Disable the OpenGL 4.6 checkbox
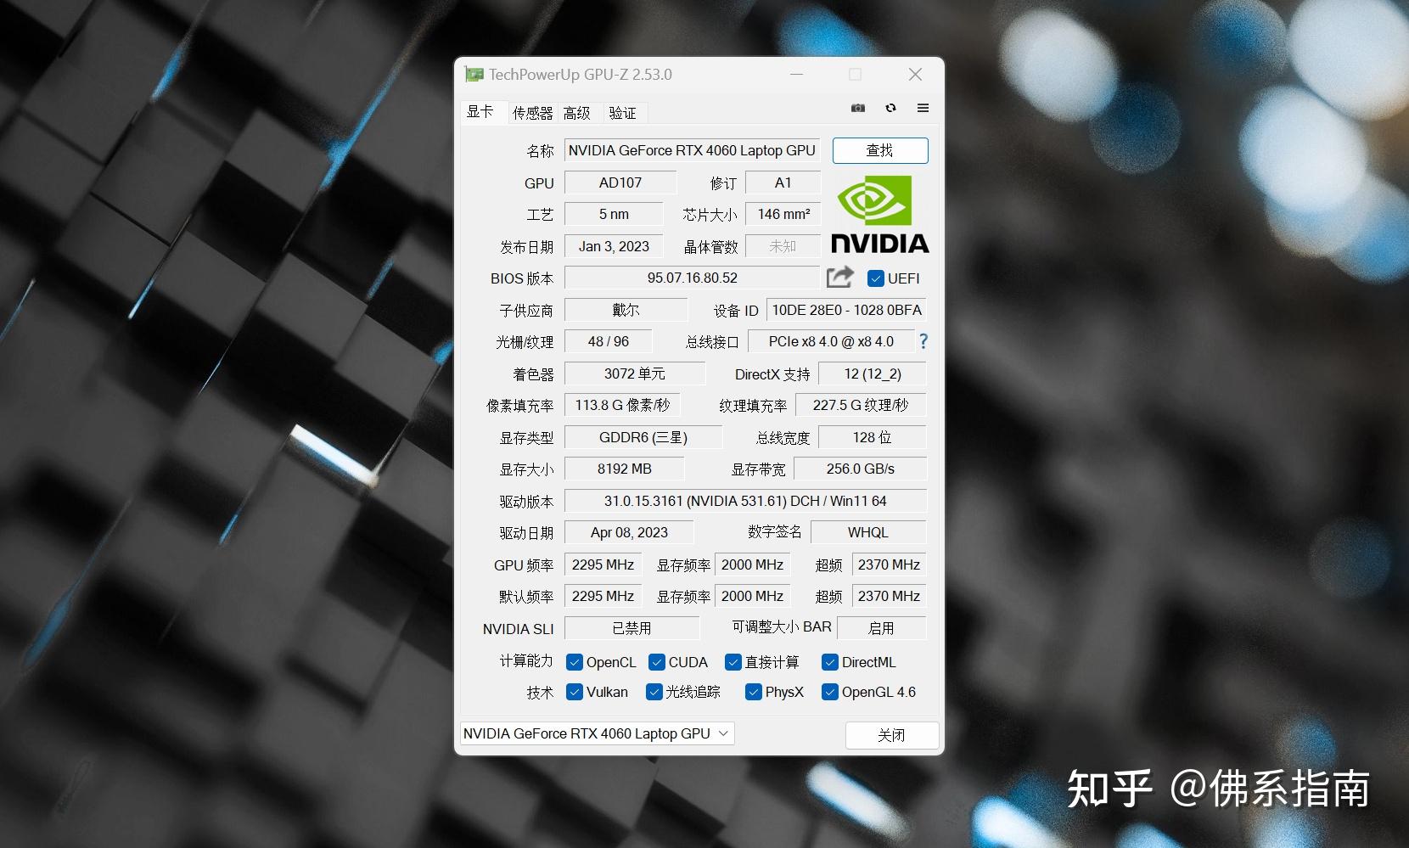The image size is (1409, 848). (829, 692)
